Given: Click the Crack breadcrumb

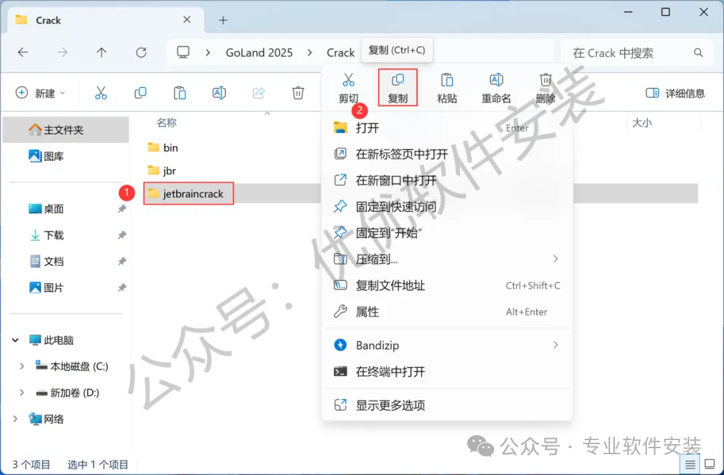Looking at the screenshot, I should (341, 53).
